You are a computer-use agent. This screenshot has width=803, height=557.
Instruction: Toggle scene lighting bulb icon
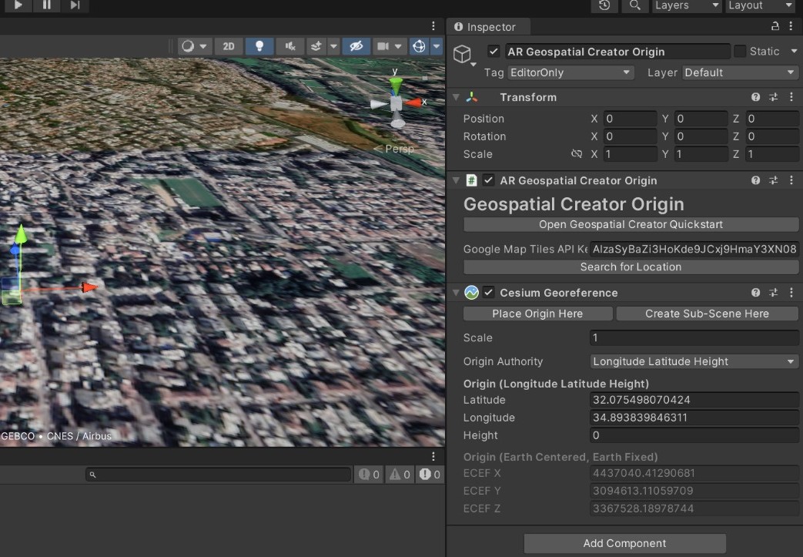click(259, 47)
